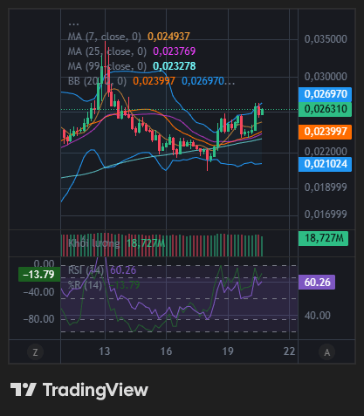Select the MA (25, close, 0) indicator label
Viewport: 364px width, 416px height.
tap(107, 51)
